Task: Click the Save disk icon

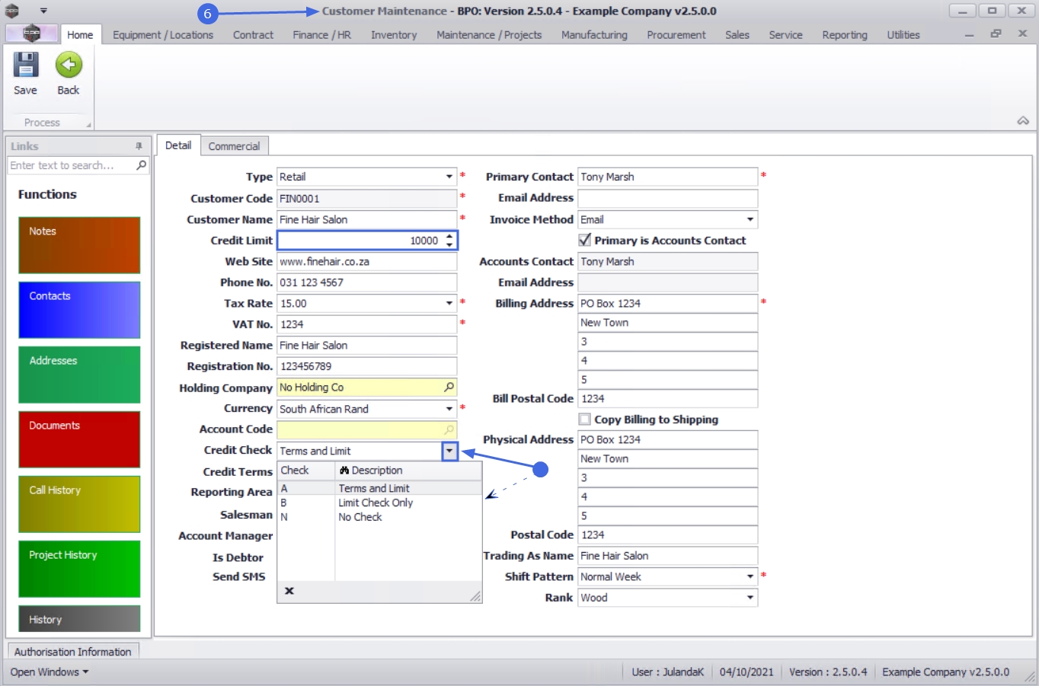Action: [25, 65]
